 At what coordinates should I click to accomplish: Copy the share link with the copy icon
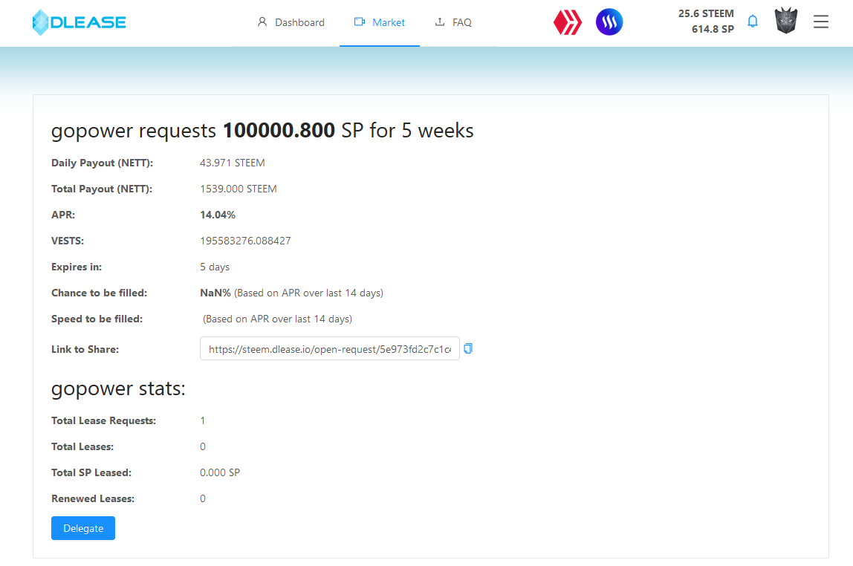pyautogui.click(x=468, y=348)
